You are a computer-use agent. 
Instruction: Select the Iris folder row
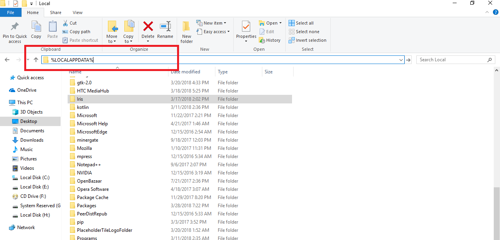tap(180, 99)
